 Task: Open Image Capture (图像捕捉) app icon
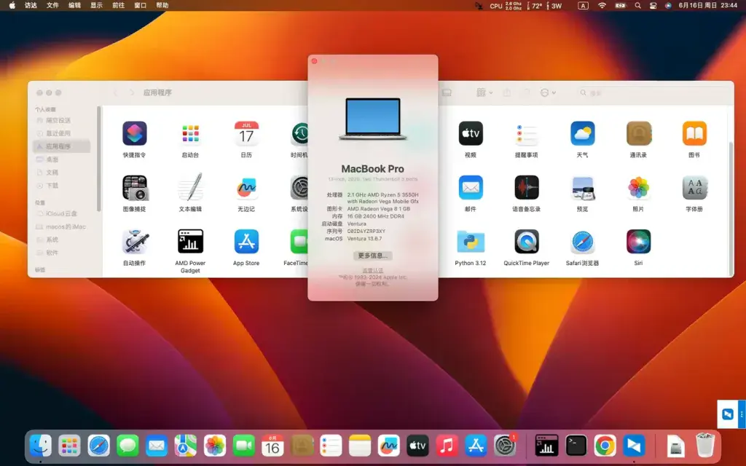tap(135, 188)
